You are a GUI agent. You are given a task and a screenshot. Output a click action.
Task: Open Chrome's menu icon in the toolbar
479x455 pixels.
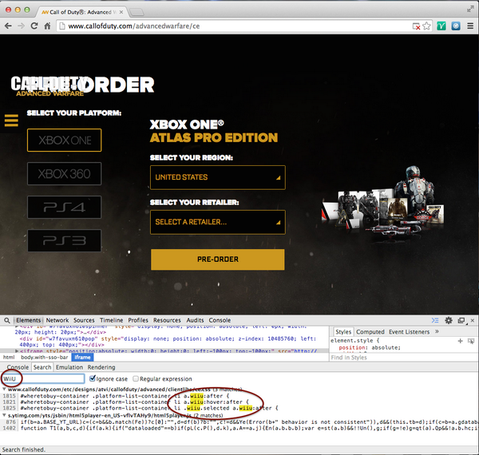470,26
